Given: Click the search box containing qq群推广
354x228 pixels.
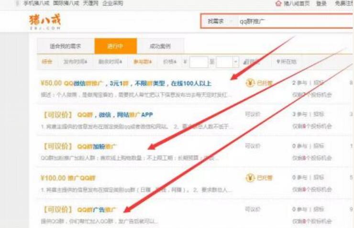Looking at the screenshot, I should pos(287,21).
